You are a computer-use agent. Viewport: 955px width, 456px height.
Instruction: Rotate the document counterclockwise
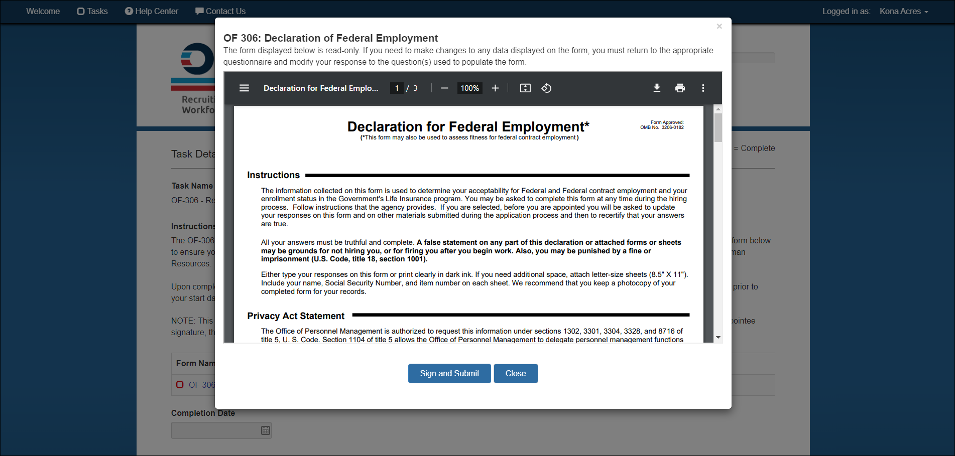click(x=546, y=88)
